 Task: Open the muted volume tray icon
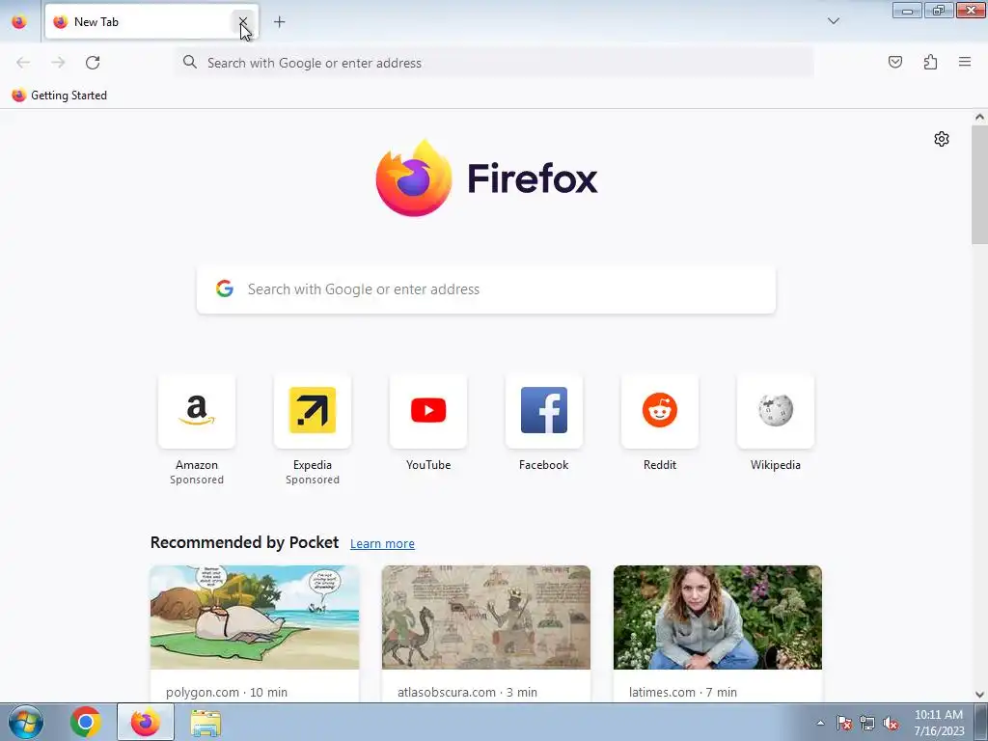click(891, 723)
